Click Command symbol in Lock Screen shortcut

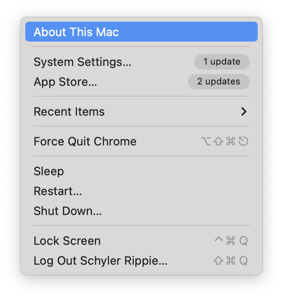click(231, 241)
